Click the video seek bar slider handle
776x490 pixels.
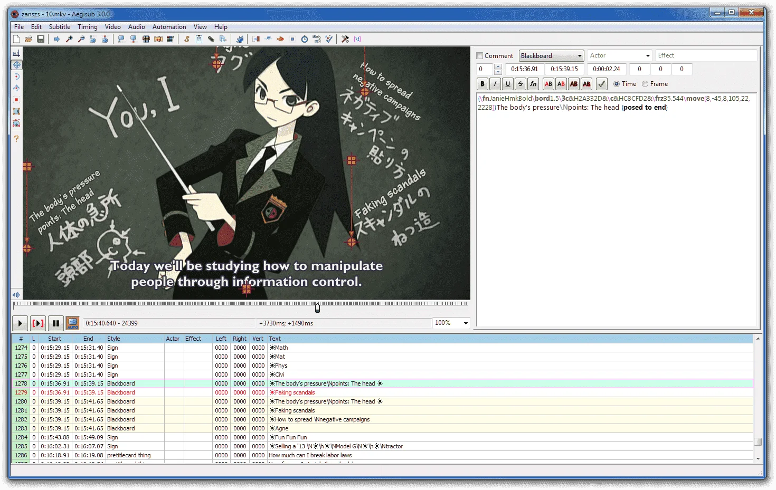click(317, 308)
